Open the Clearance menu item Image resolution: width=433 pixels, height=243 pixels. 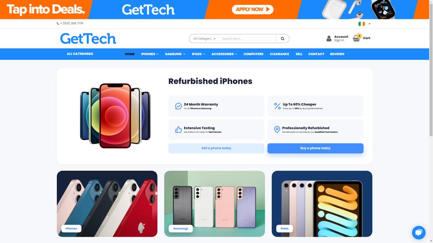[x=279, y=54]
